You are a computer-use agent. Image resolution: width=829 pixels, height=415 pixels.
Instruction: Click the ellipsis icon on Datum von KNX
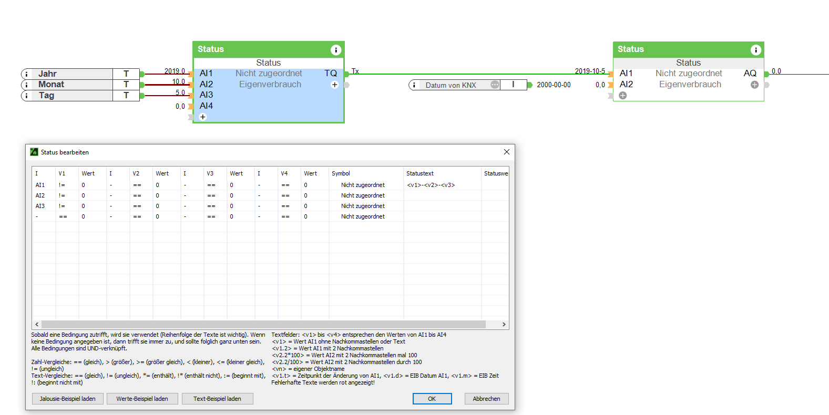[495, 85]
